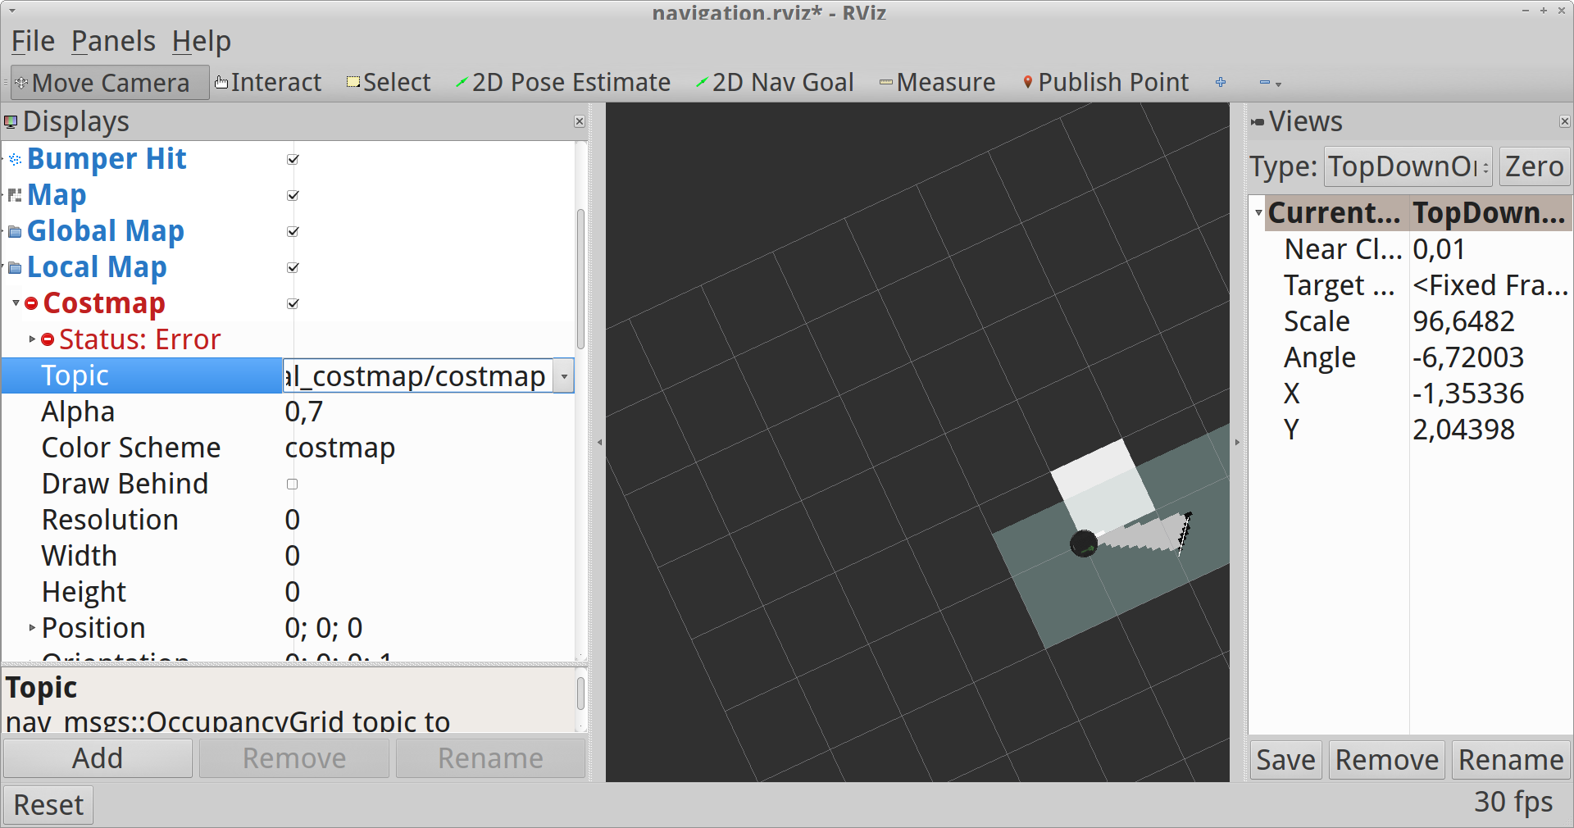Click the Add display button
The height and width of the screenshot is (828, 1574).
pos(98,758)
